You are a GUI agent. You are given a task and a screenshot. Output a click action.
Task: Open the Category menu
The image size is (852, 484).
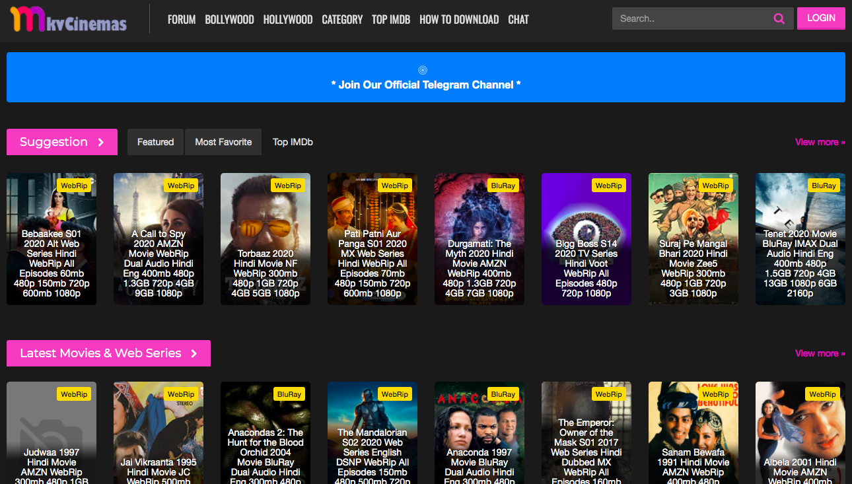[342, 19]
